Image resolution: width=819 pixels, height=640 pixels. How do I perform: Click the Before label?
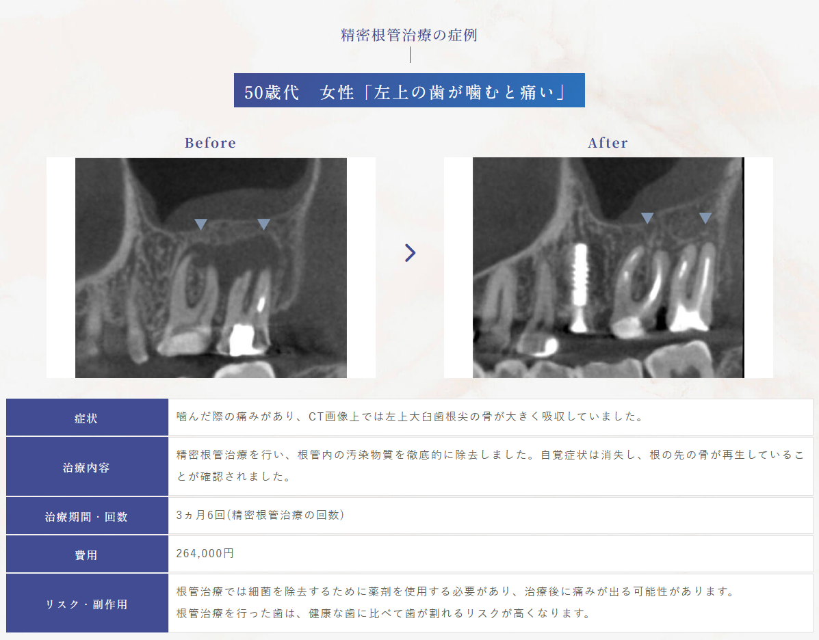tap(211, 142)
